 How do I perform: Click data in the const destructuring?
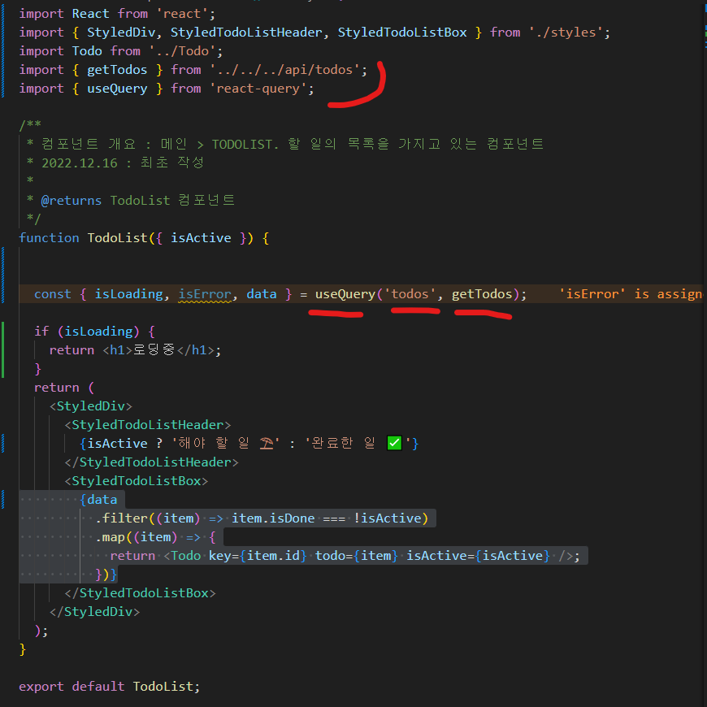click(262, 294)
